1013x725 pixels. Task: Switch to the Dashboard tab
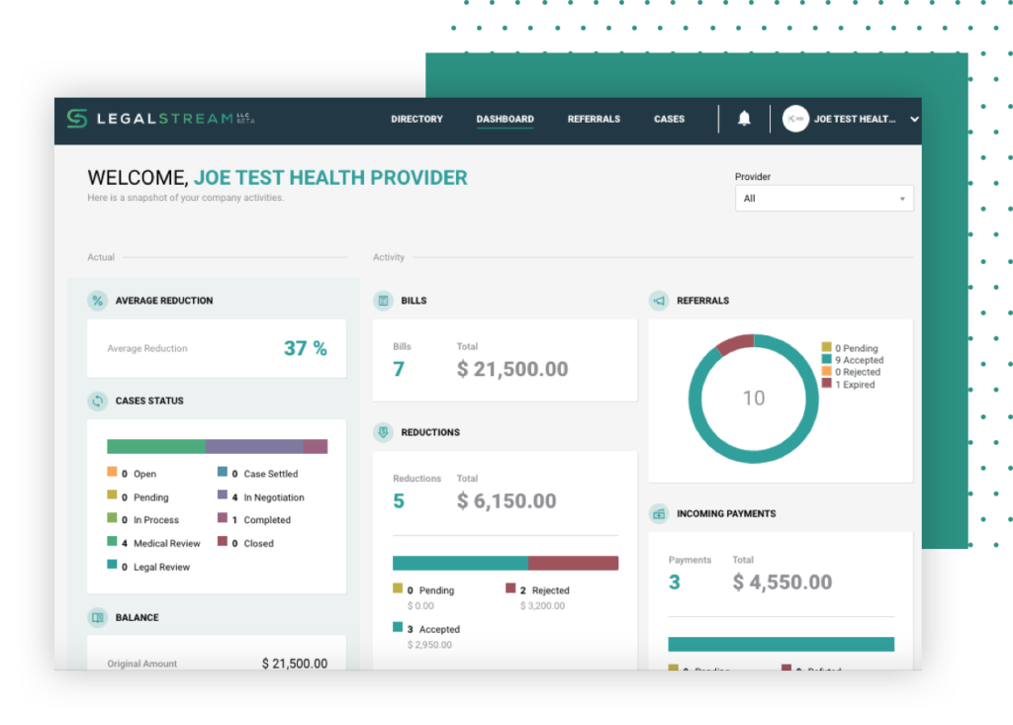(x=506, y=119)
